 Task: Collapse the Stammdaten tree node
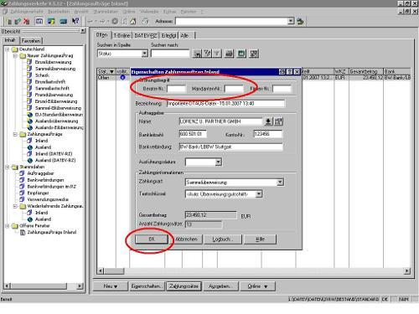point(8,167)
